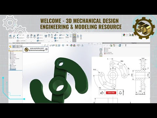Switch to the Features ribbon tab

pos(10,43)
